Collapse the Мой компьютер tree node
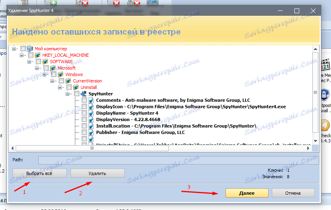This screenshot has height=210, width=331. (14, 49)
